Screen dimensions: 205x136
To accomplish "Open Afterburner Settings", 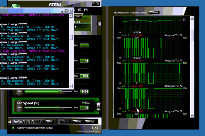I will tap(90, 122).
